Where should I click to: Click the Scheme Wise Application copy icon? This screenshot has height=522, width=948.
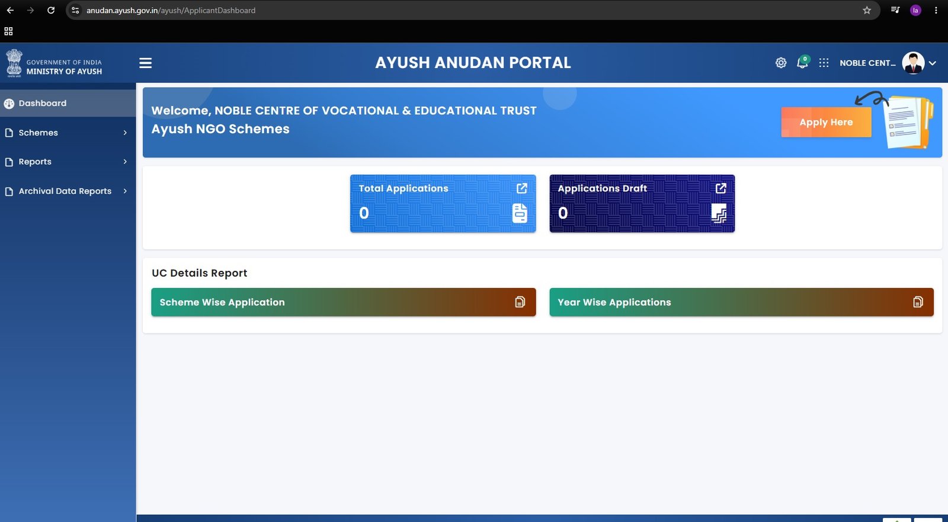(520, 302)
